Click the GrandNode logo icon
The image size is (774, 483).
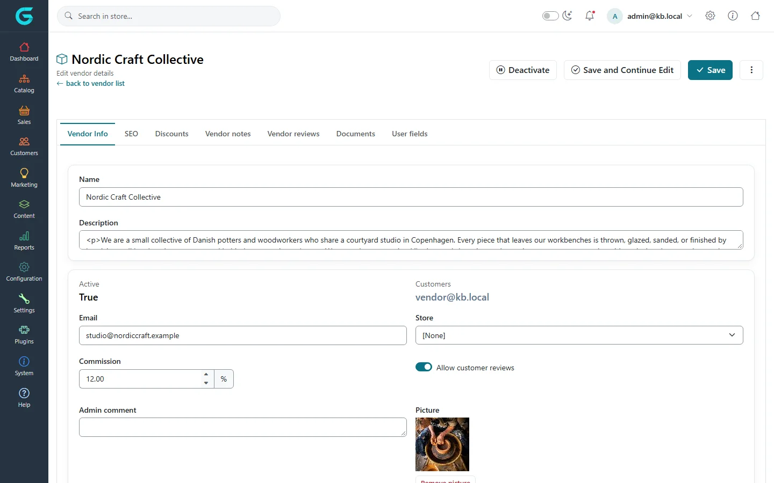tap(24, 16)
